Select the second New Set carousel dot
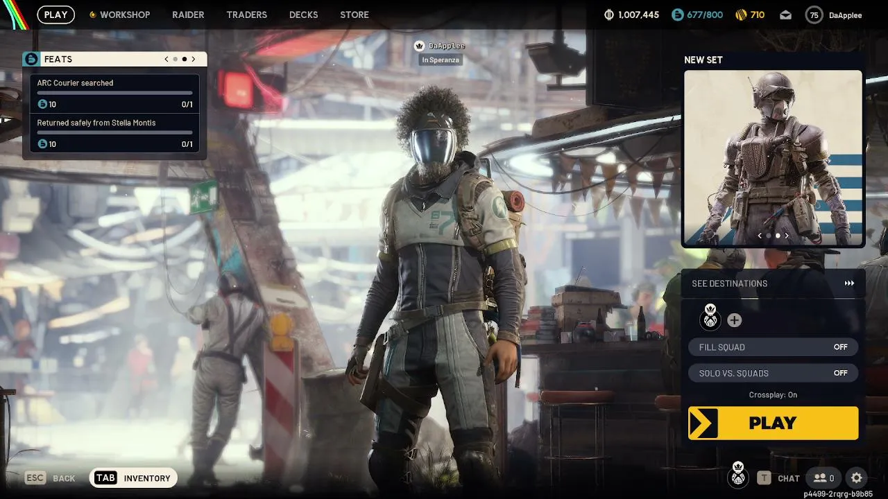 (778, 236)
